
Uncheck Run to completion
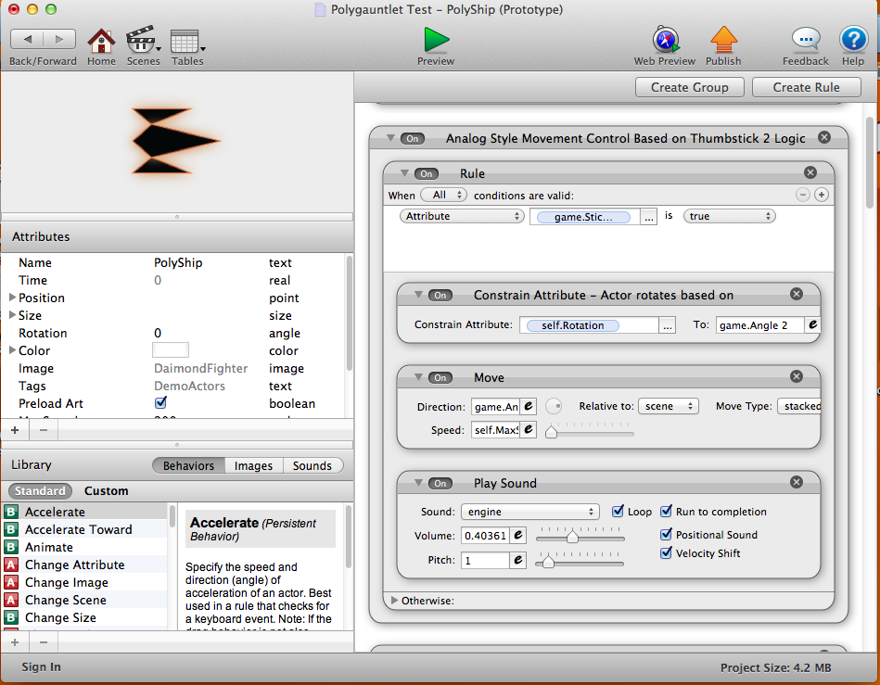click(667, 512)
